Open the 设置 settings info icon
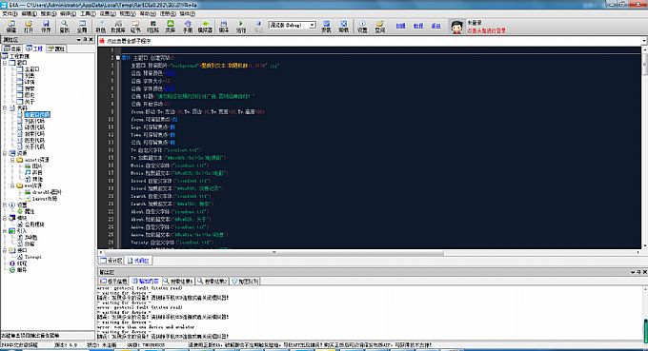 point(362,27)
